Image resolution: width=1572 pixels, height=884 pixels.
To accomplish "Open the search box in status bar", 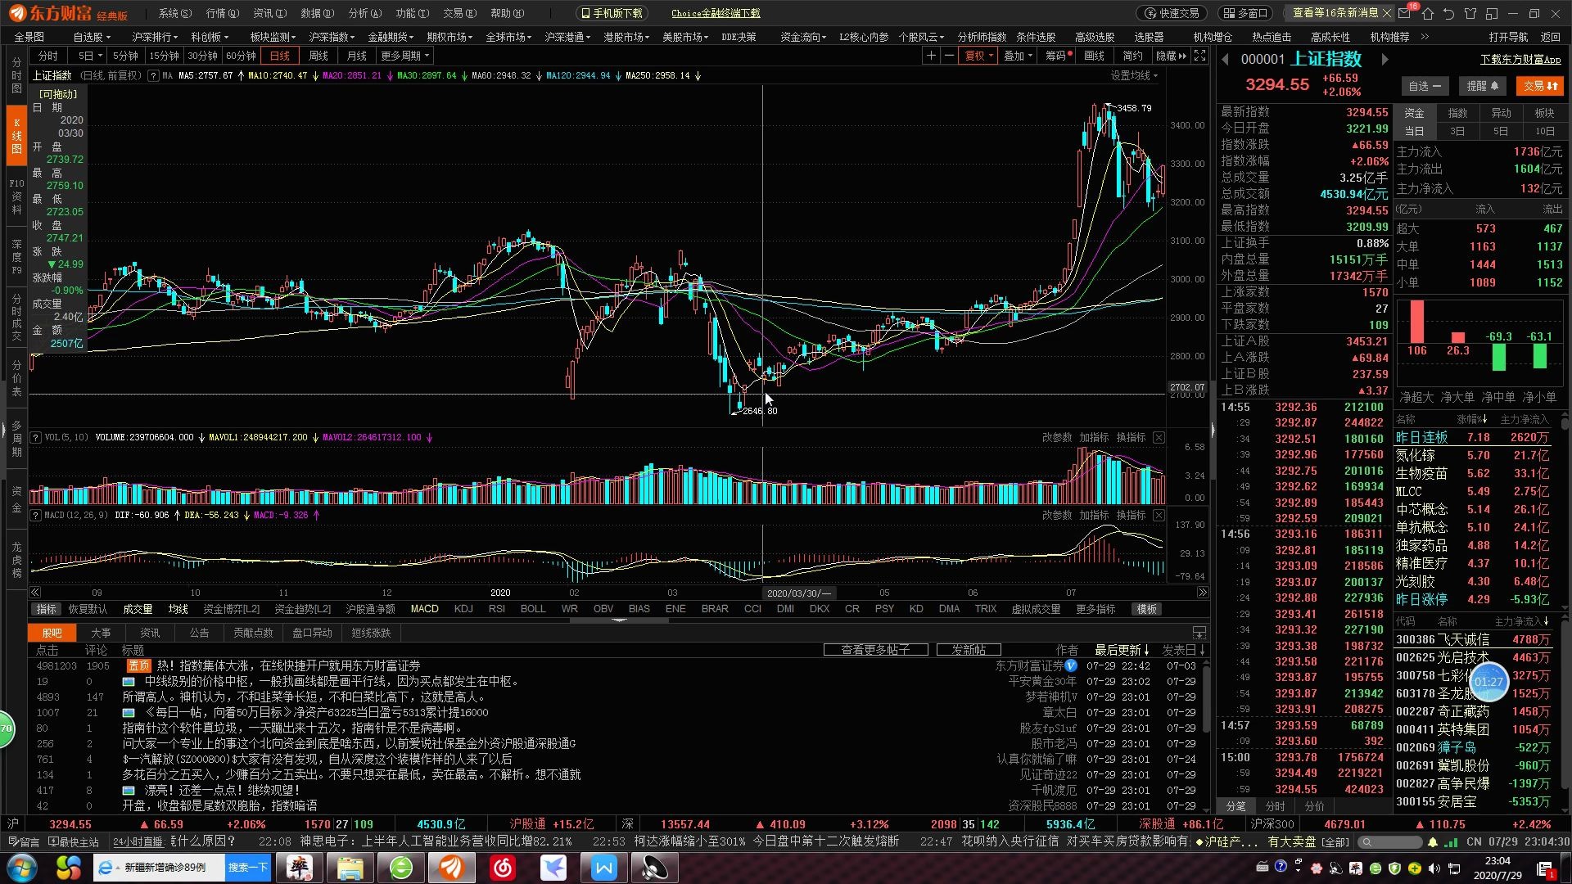I will [x=1389, y=841].
